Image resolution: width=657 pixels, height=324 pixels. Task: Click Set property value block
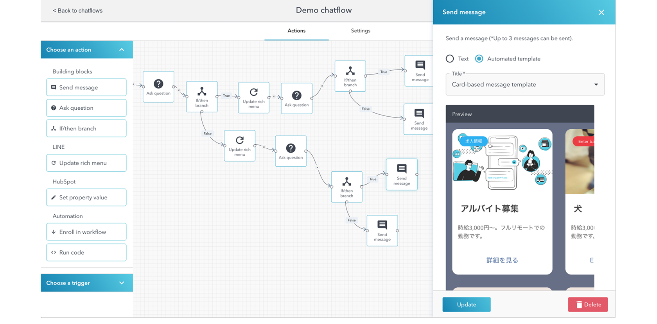point(86,198)
